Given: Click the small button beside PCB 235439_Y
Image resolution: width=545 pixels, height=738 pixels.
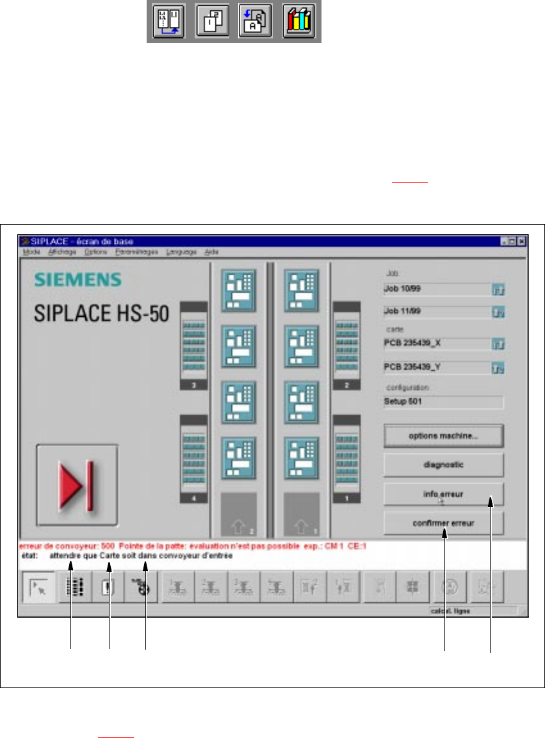Looking at the screenshot, I should pos(498,368).
